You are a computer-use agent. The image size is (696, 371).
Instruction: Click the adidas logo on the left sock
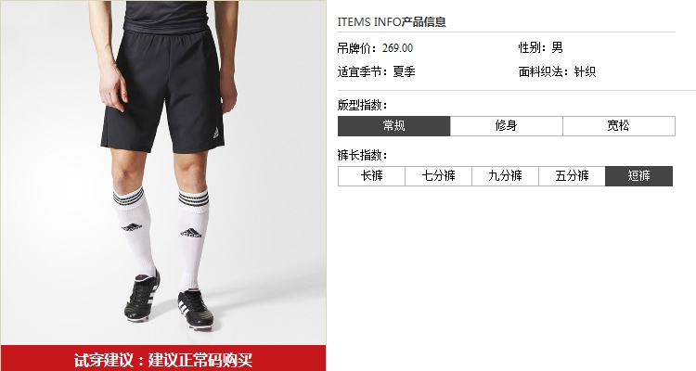click(x=132, y=227)
